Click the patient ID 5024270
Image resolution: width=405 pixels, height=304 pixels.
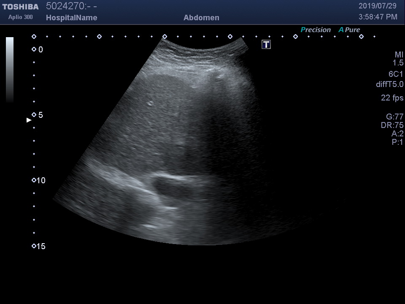pyautogui.click(x=71, y=6)
